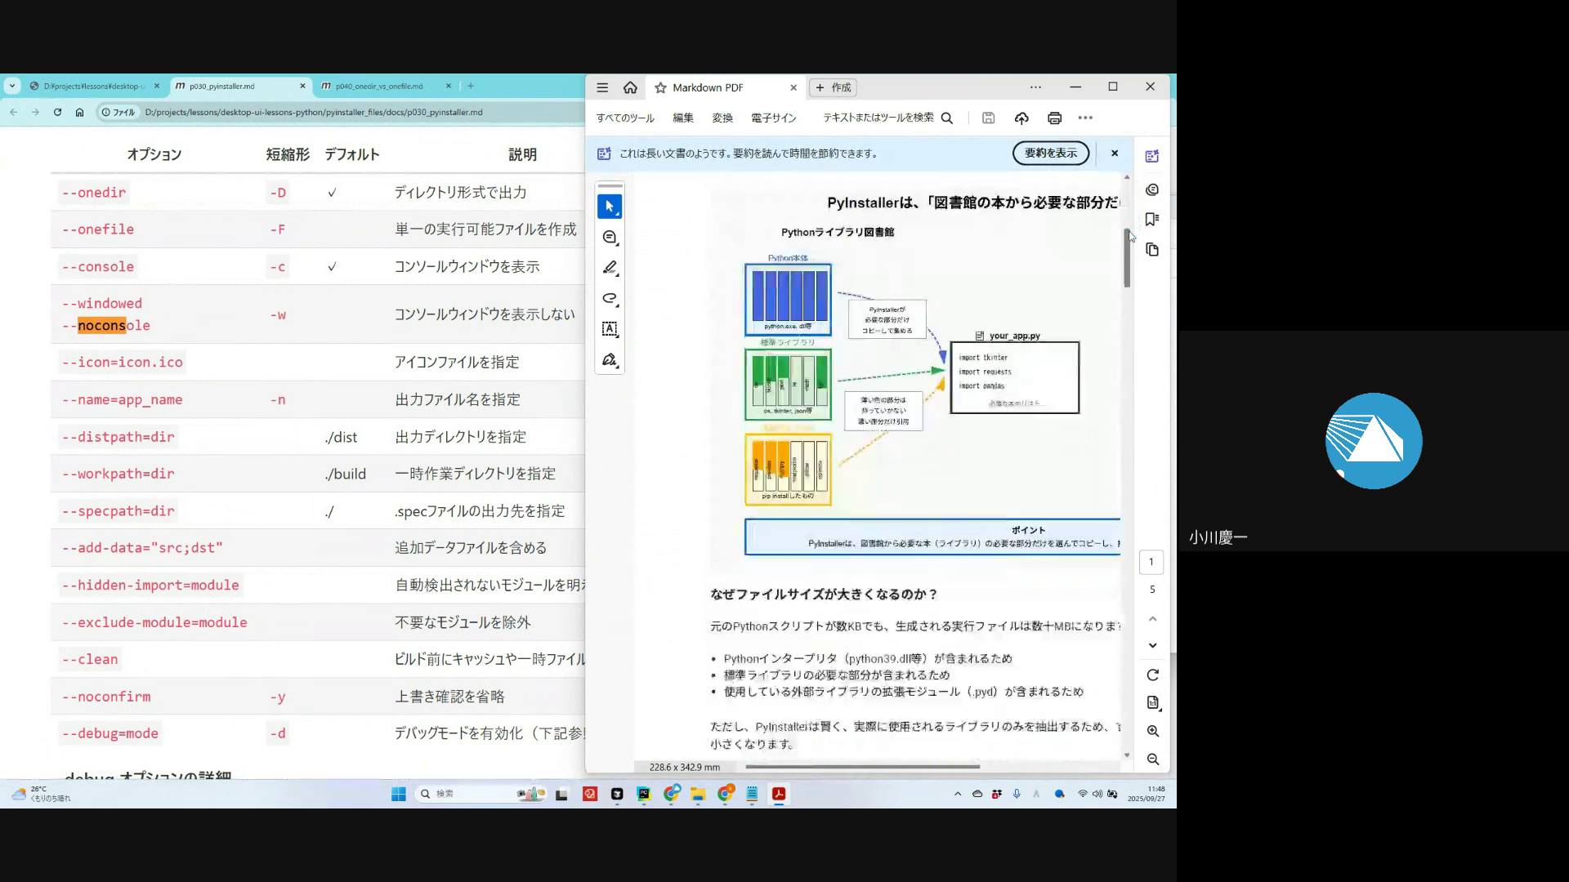This screenshot has height=882, width=1569.
Task: Open the browser tab list dropdown
Action: click(12, 86)
